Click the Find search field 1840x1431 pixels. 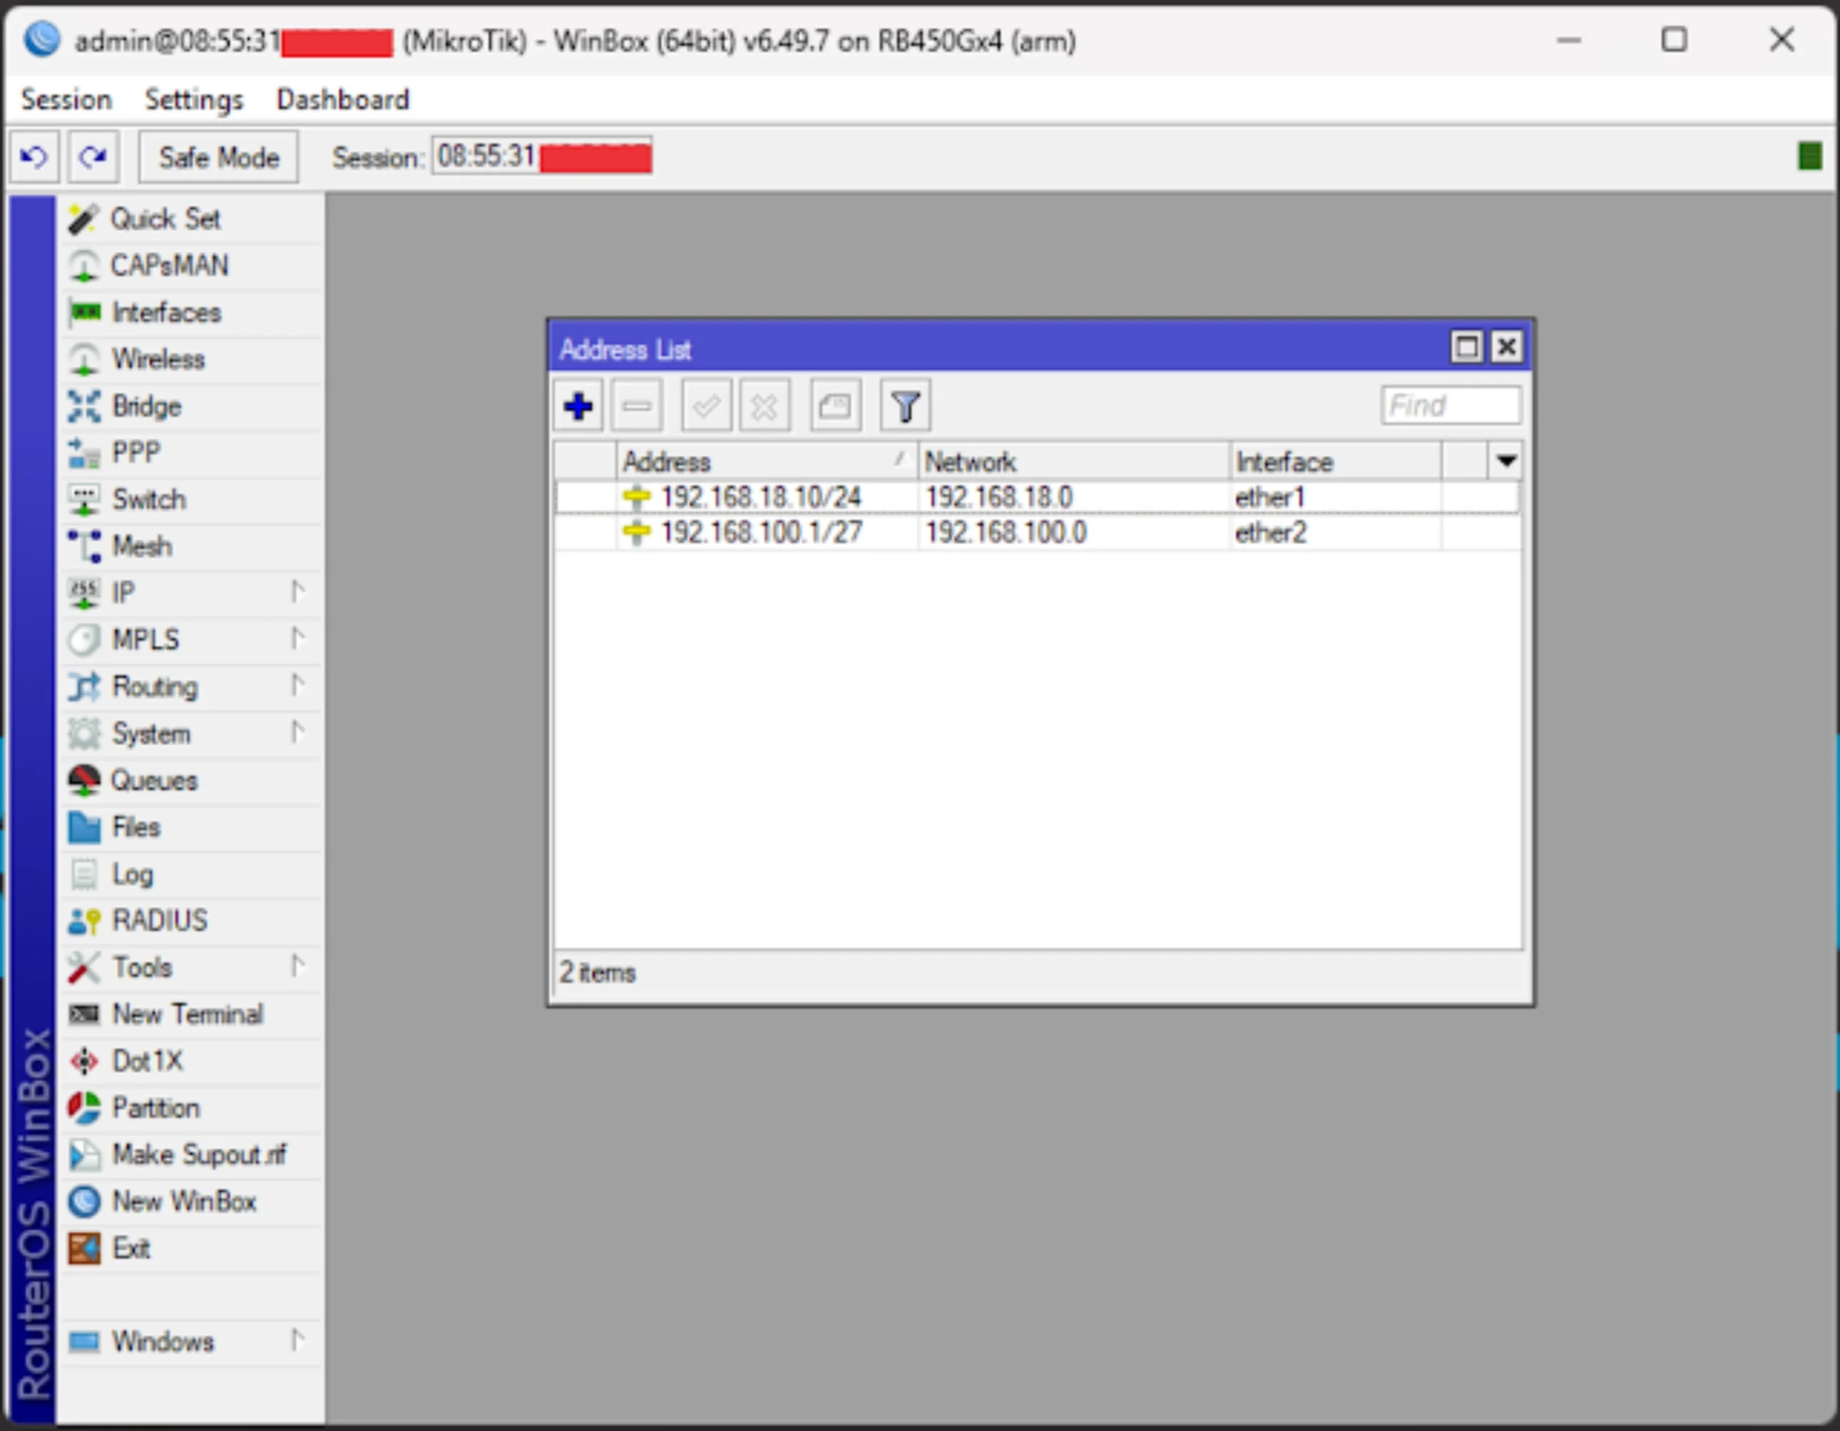(1450, 406)
